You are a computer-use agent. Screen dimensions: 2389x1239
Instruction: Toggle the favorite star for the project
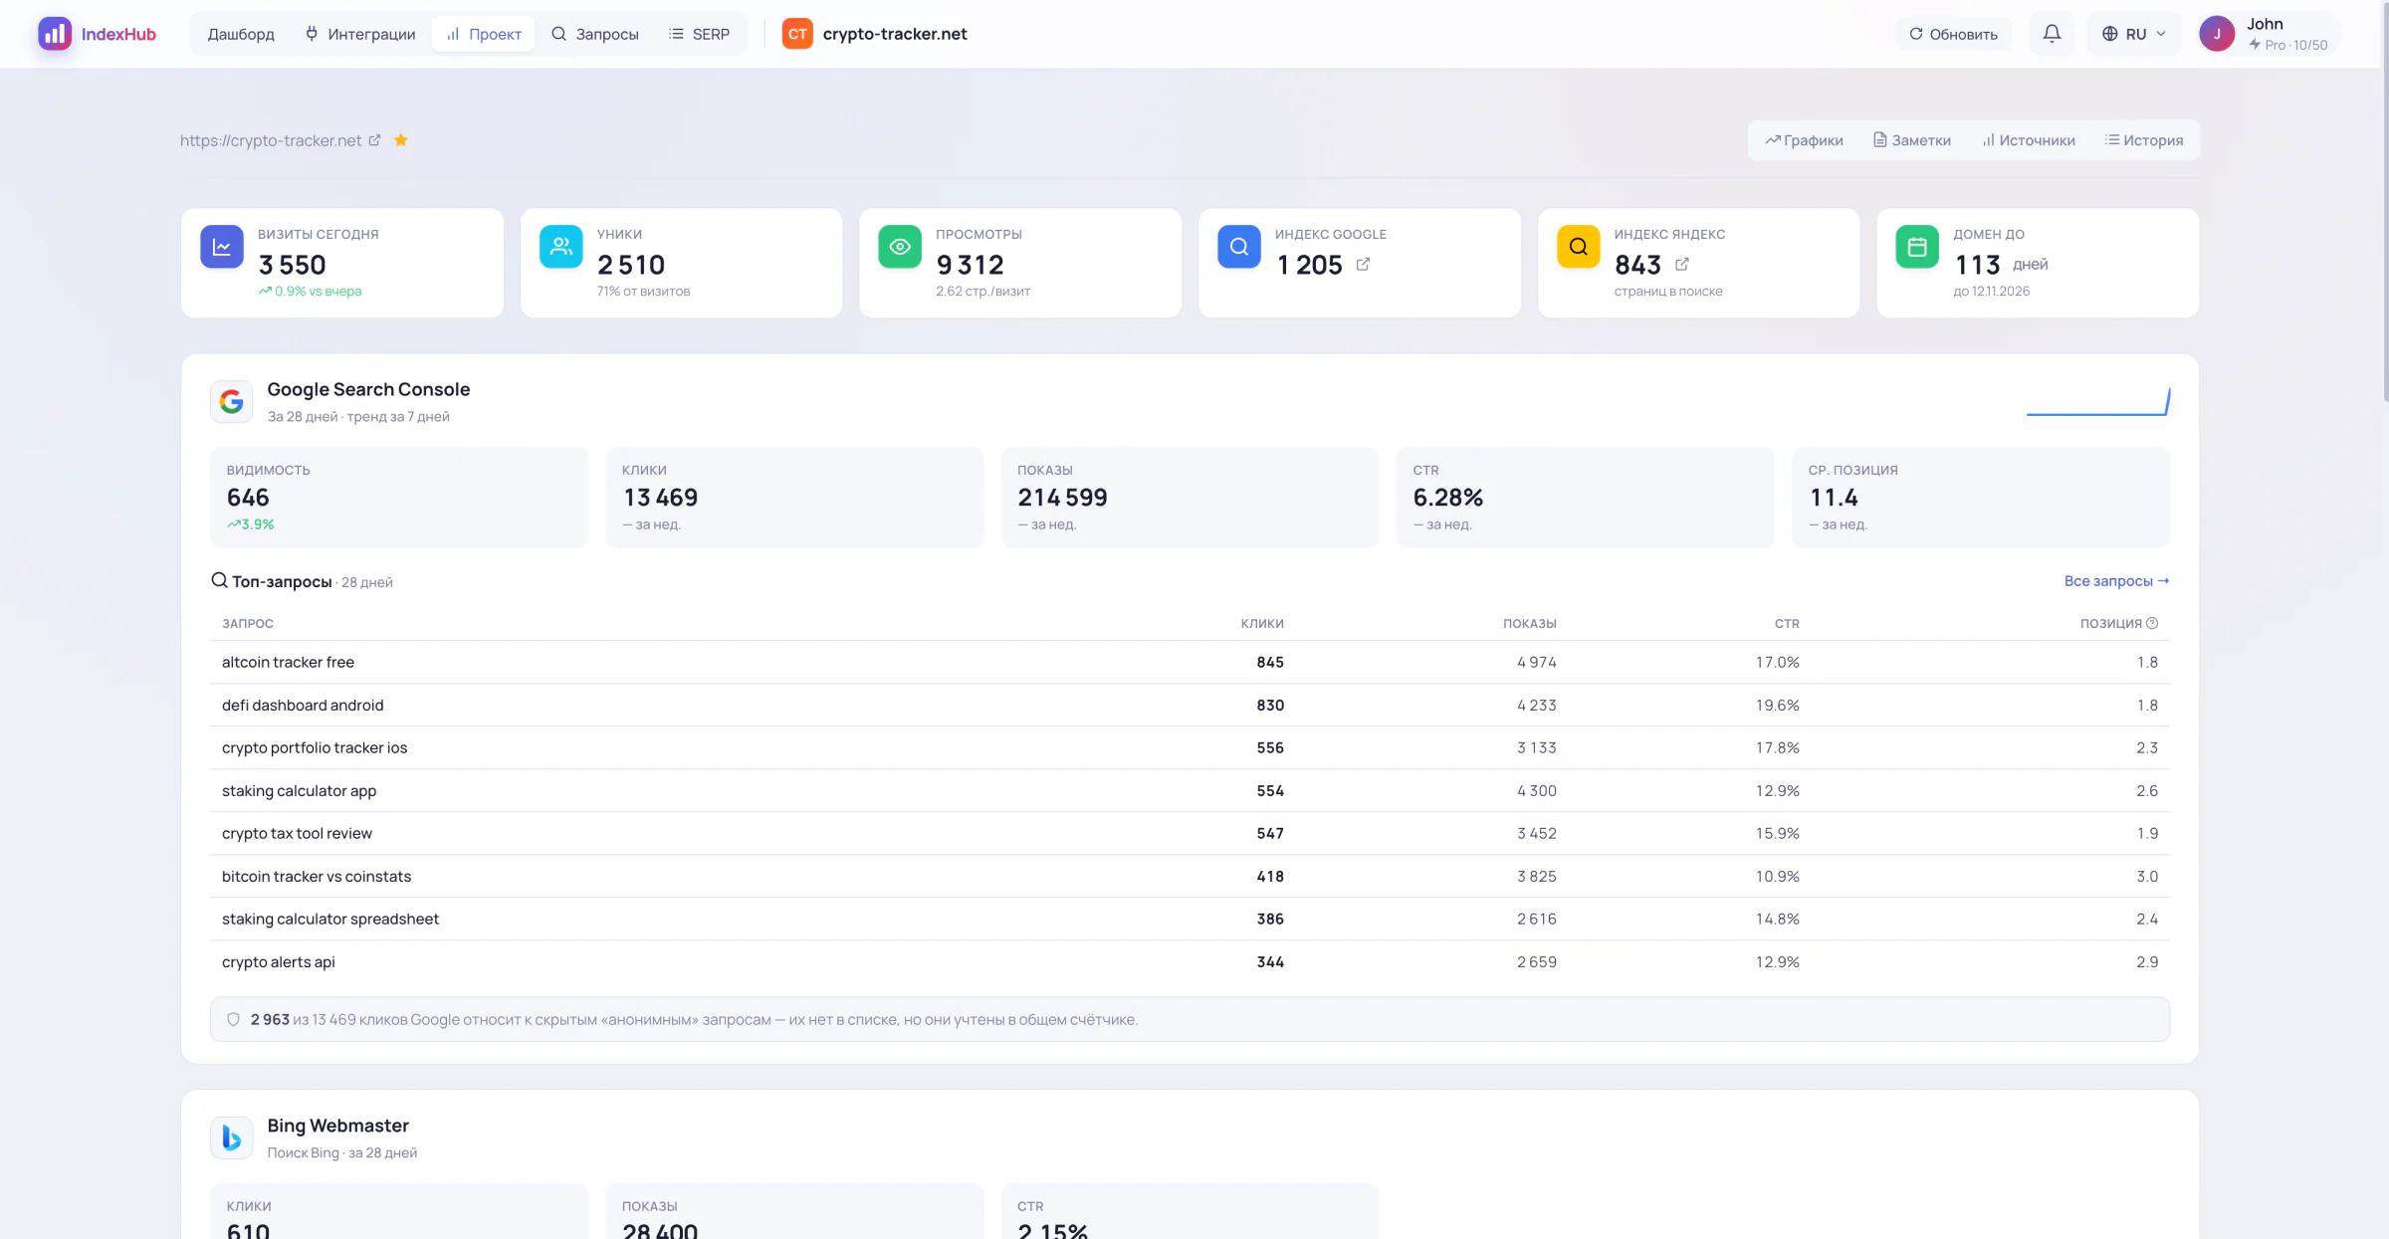coord(401,140)
